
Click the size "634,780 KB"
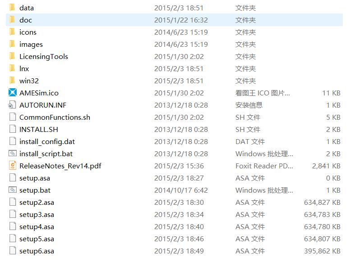coord(322,226)
